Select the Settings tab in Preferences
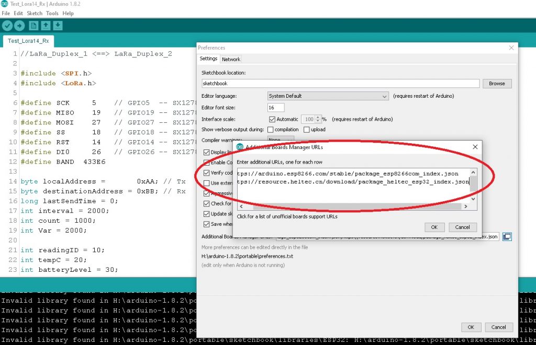536x345 pixels. tap(208, 59)
